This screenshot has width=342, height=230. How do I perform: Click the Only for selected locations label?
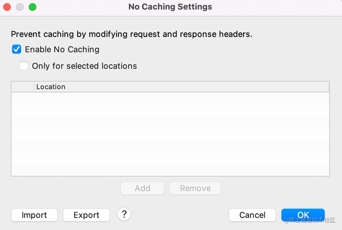pos(85,66)
